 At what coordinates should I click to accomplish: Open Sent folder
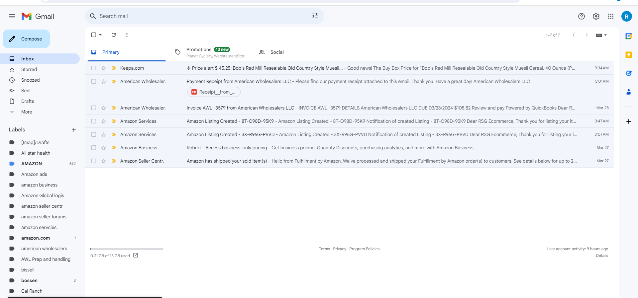click(40, 91)
